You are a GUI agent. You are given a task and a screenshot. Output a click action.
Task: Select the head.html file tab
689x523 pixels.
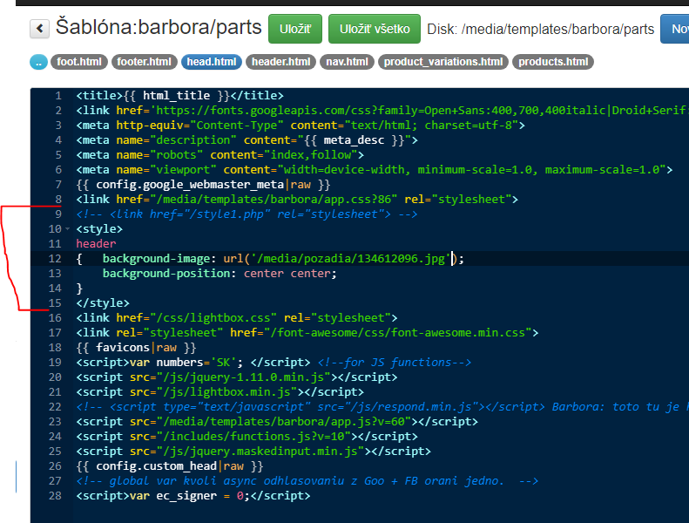pos(212,62)
